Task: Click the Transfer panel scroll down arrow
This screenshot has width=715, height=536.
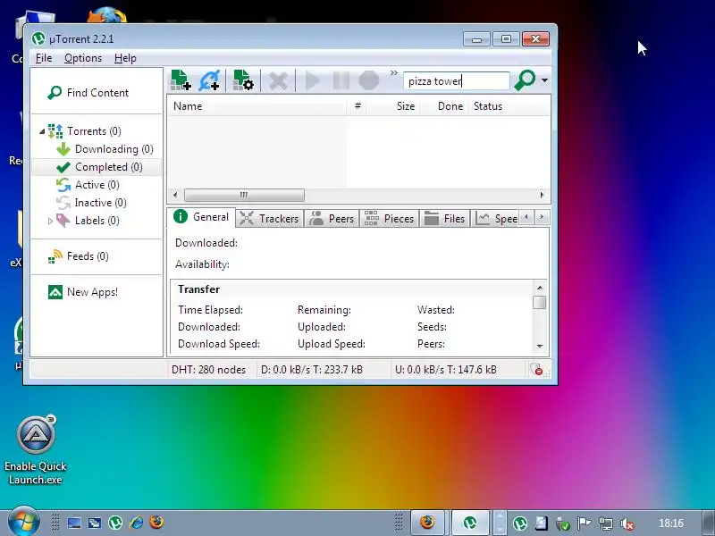Action: point(540,347)
